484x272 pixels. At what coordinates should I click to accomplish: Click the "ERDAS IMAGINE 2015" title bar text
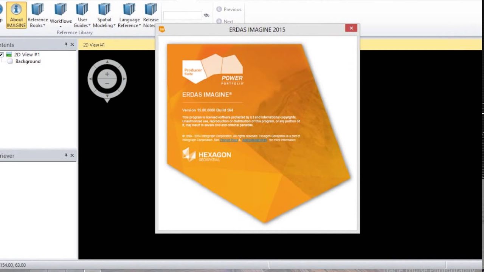pos(257,29)
